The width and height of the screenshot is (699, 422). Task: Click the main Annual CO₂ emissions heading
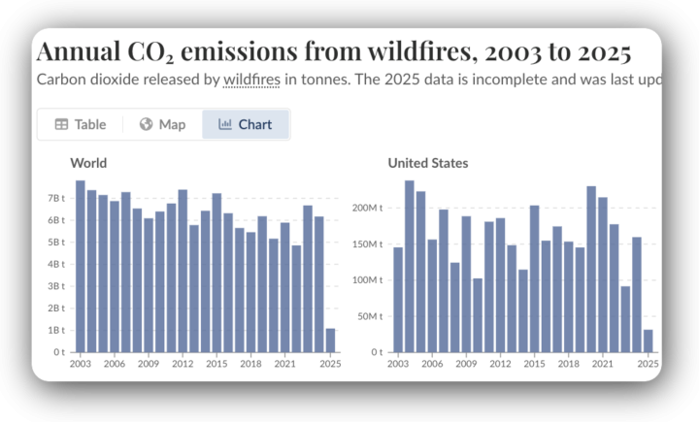click(332, 50)
